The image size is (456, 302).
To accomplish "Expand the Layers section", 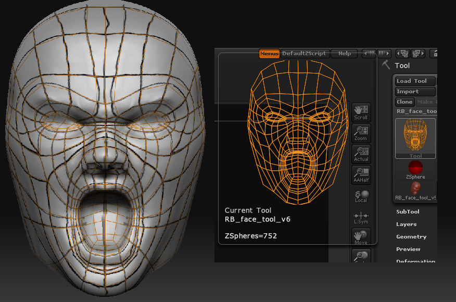I will [x=406, y=224].
